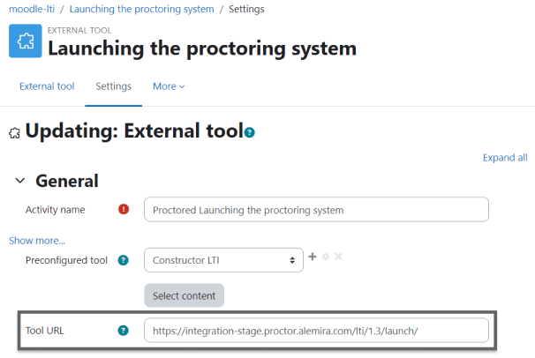Collapse the General section
The width and height of the screenshot is (535, 358).
[x=20, y=181]
